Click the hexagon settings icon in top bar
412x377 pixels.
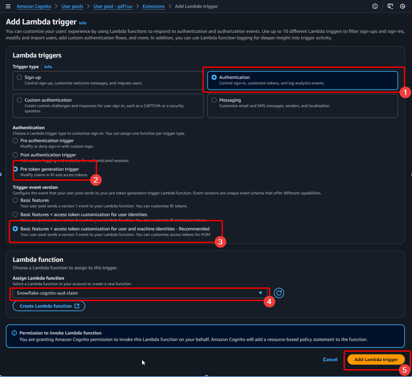[x=402, y=6]
